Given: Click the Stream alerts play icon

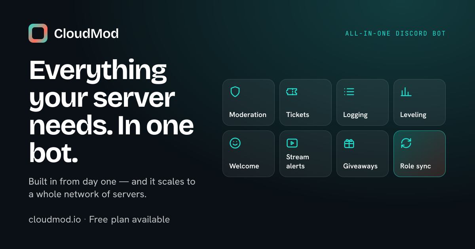Looking at the screenshot, I should click(x=292, y=143).
